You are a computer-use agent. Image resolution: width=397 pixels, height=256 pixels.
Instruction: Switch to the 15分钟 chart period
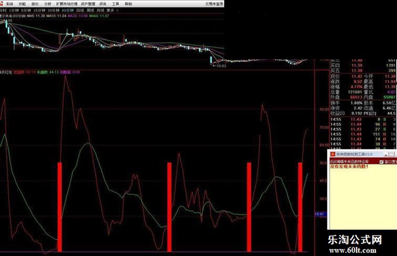pyautogui.click(x=39, y=11)
